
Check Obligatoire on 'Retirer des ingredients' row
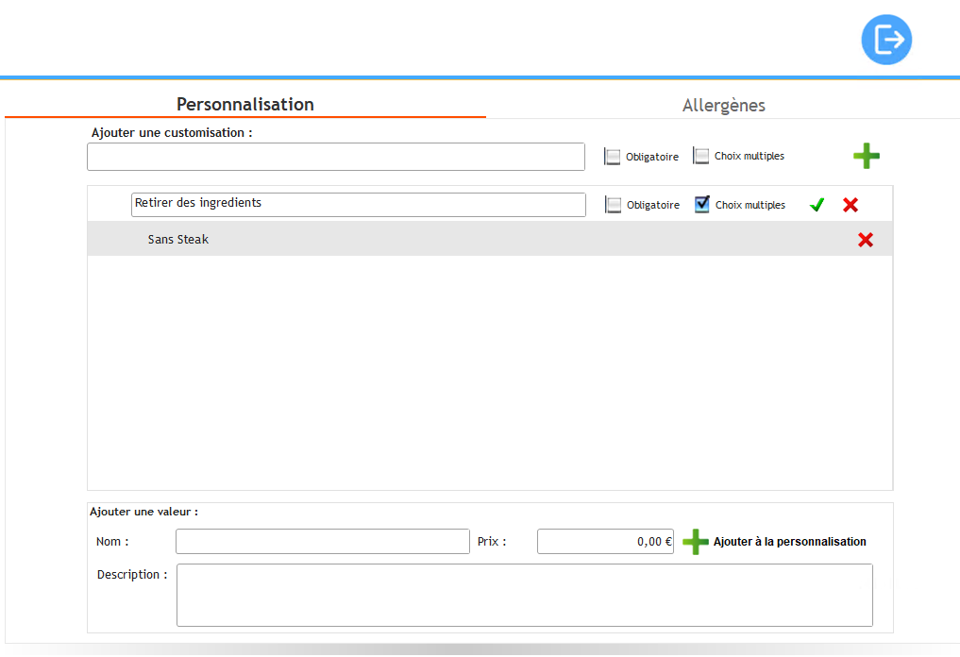pos(614,205)
